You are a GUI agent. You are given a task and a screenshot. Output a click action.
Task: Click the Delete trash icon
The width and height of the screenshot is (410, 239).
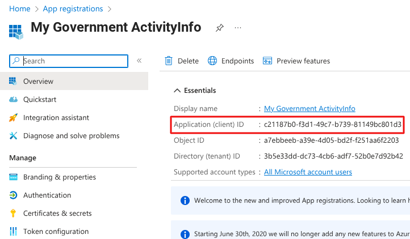(169, 61)
